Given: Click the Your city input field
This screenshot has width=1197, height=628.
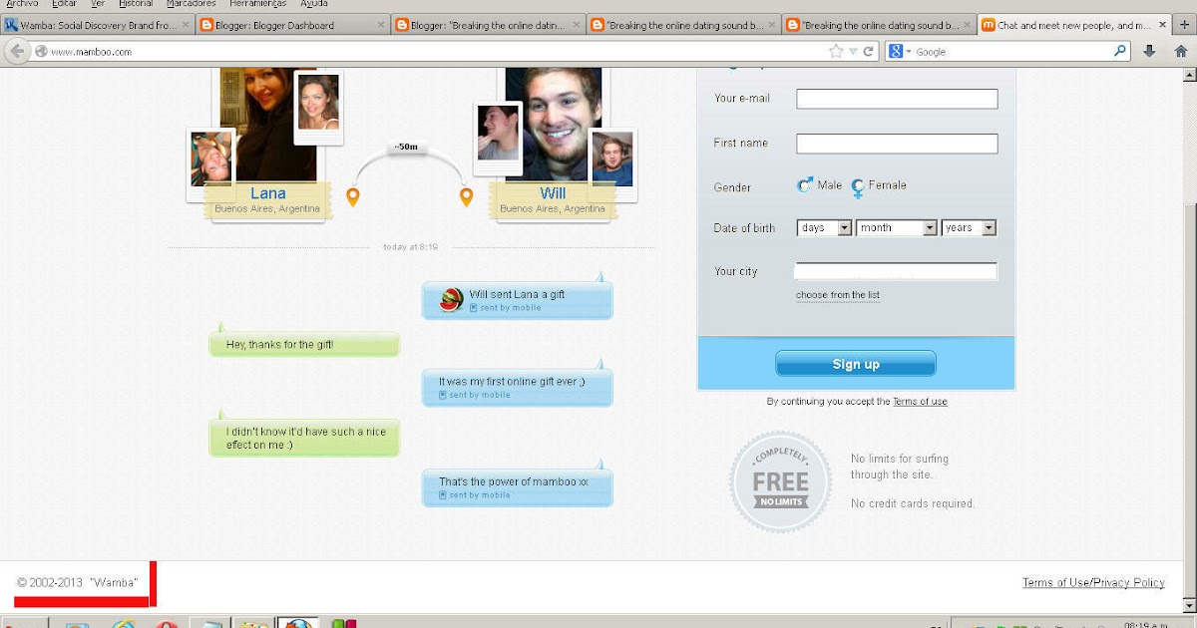Looking at the screenshot, I should click(x=896, y=271).
